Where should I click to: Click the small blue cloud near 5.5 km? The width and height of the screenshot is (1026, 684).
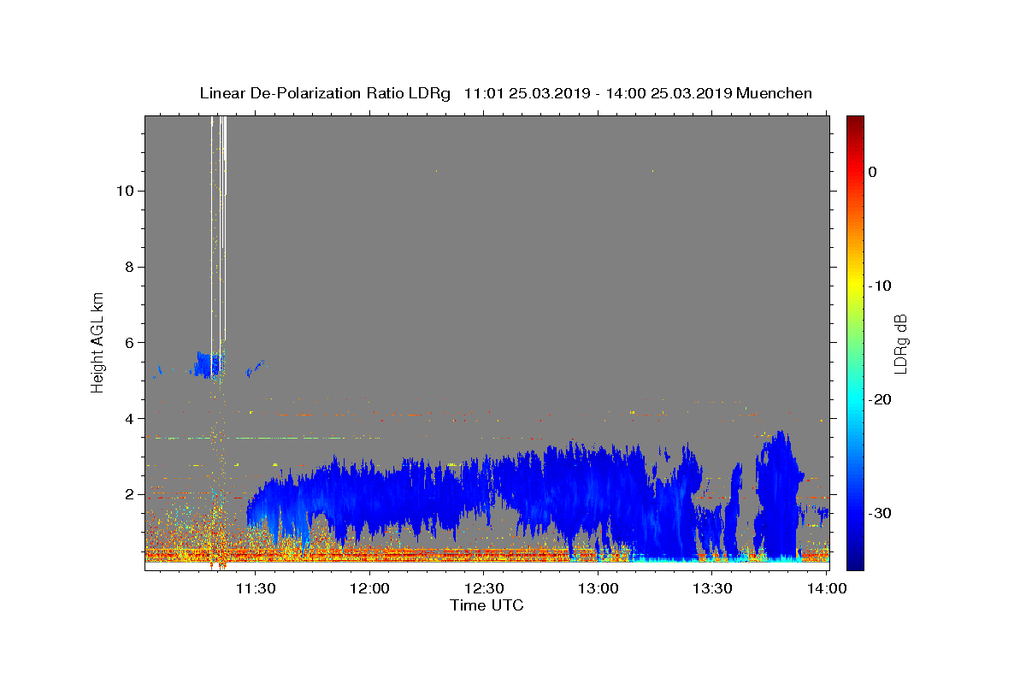click(x=207, y=365)
